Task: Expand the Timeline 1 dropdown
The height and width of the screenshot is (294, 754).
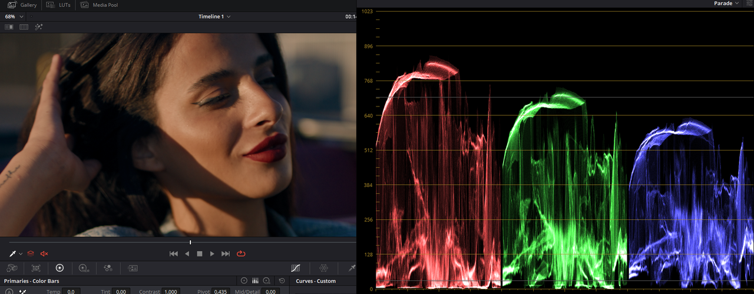Action: (x=214, y=16)
